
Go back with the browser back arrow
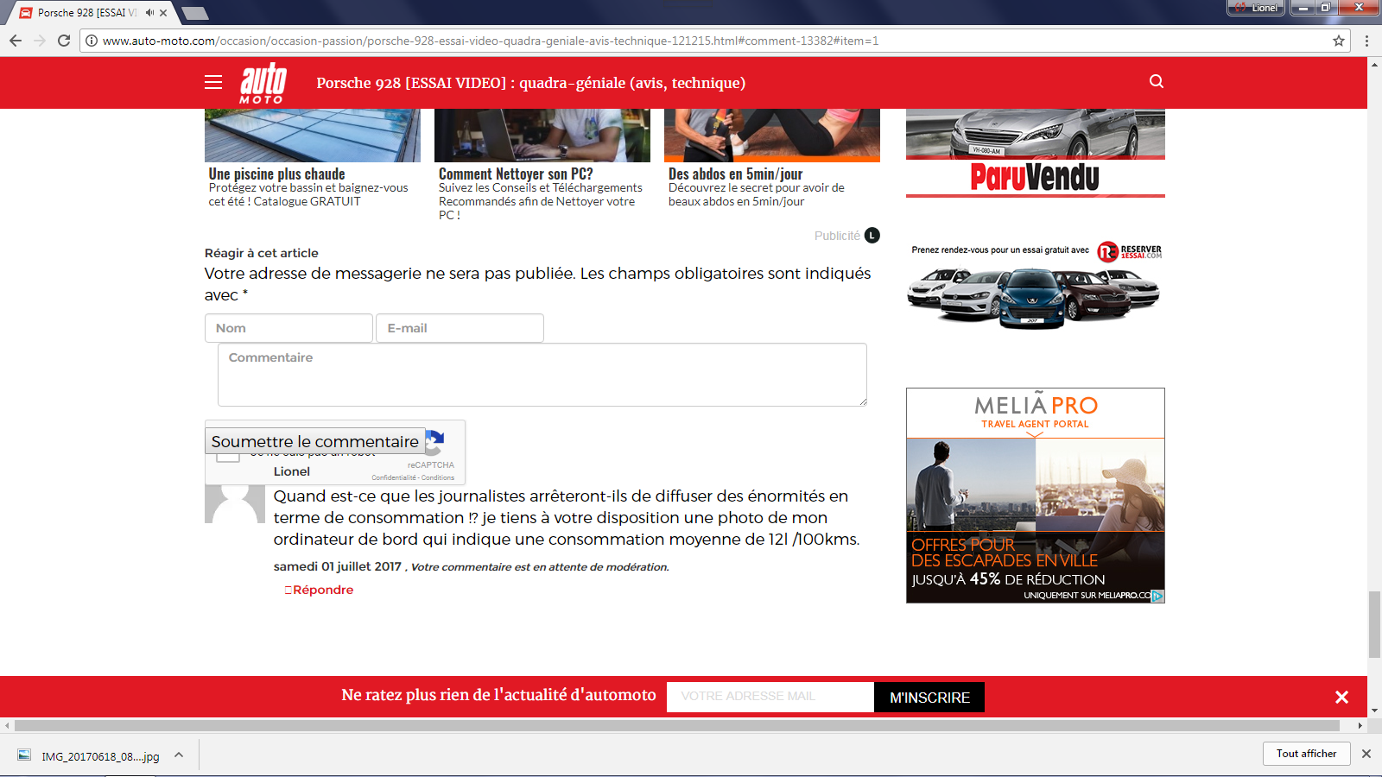coord(16,41)
